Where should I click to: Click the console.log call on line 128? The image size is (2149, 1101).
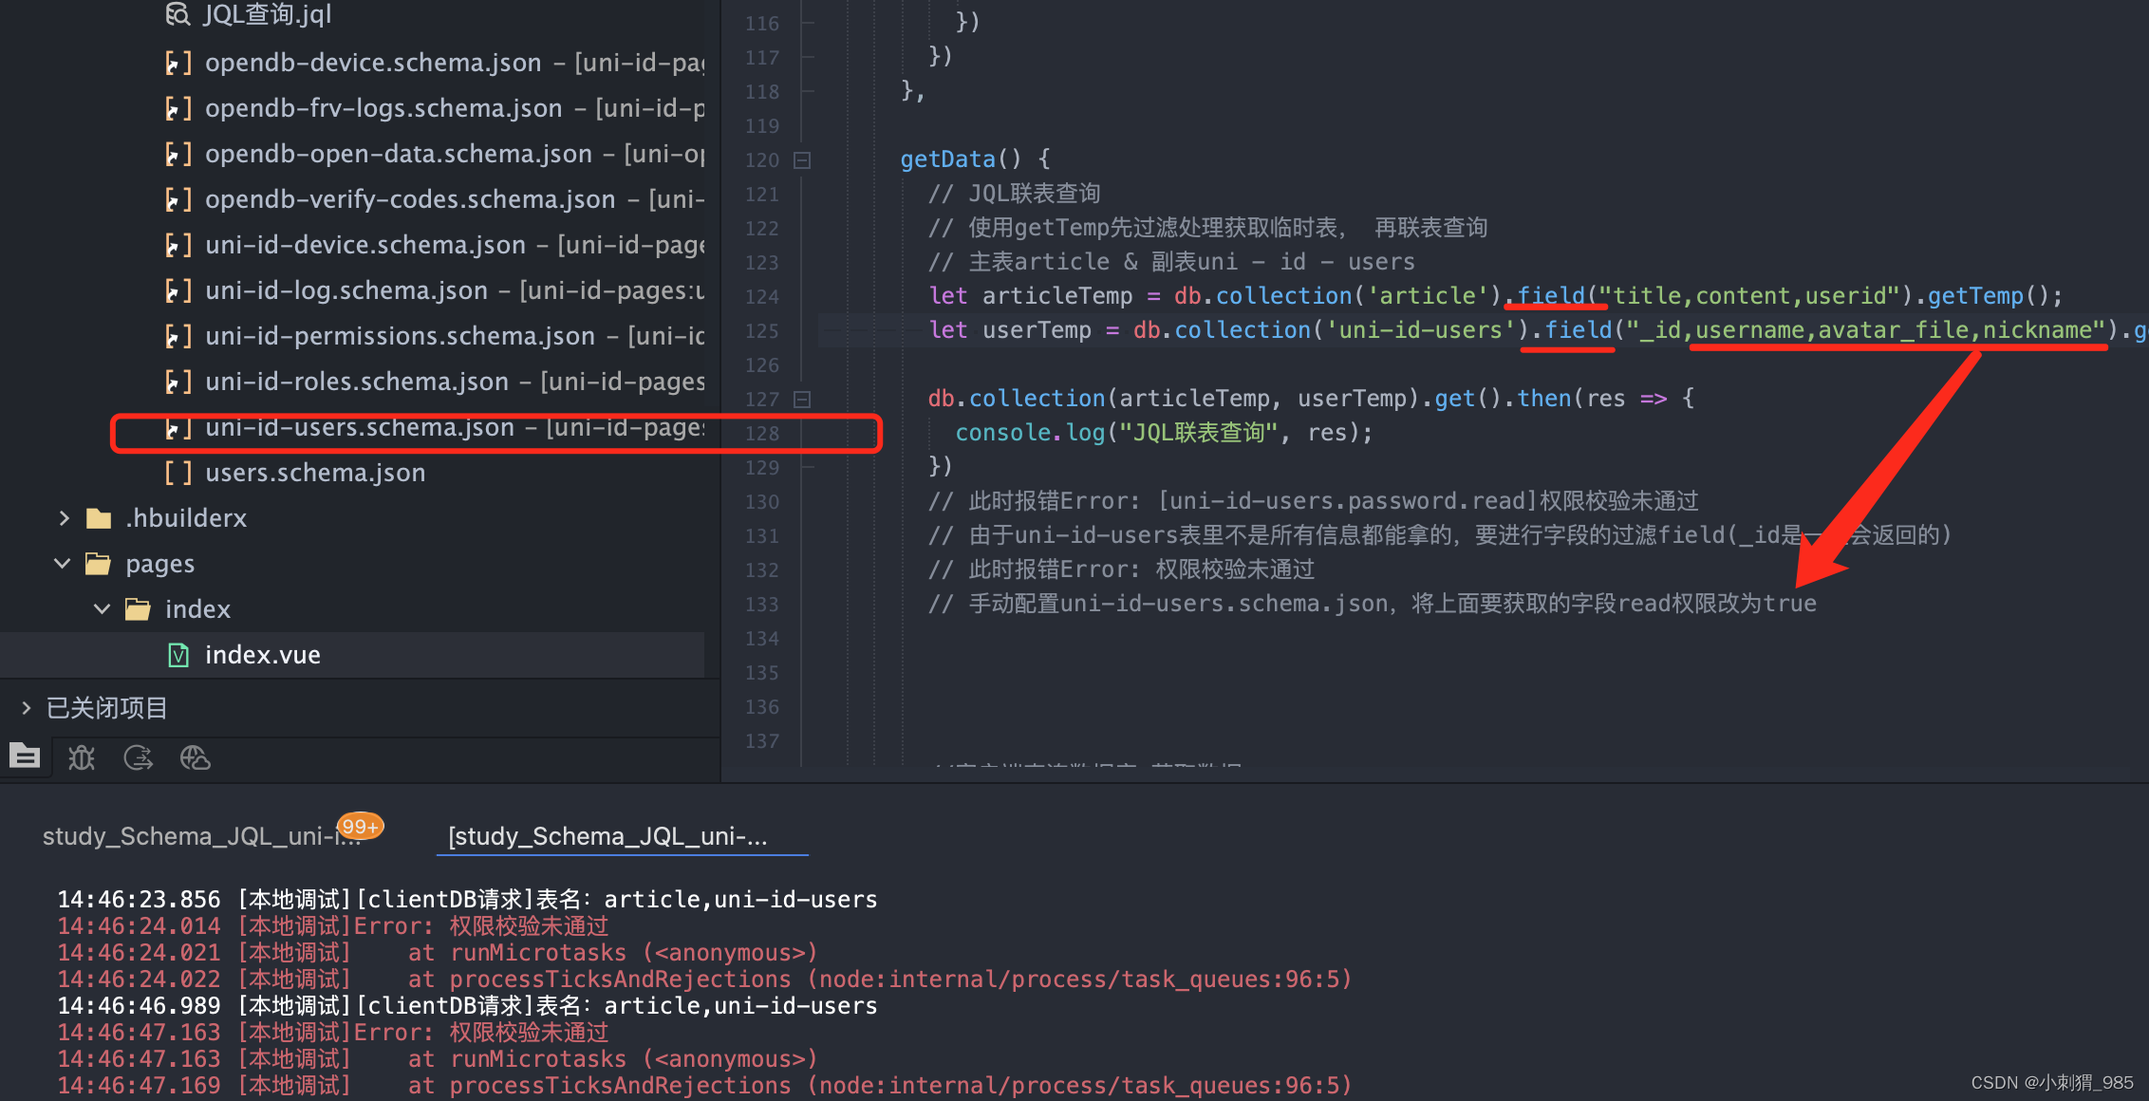(1030, 433)
